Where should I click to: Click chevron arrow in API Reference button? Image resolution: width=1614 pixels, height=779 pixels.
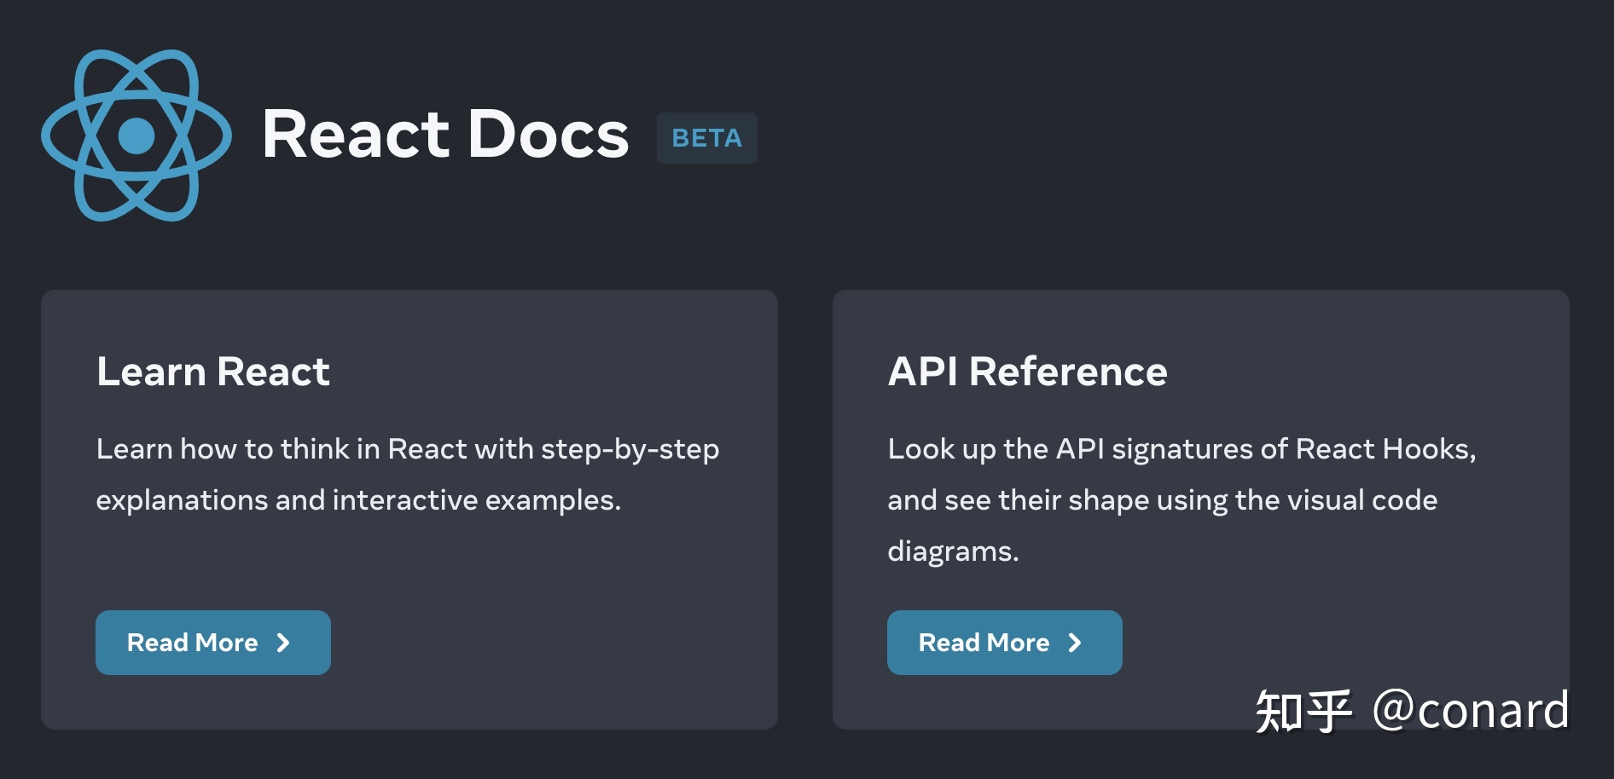1075,643
